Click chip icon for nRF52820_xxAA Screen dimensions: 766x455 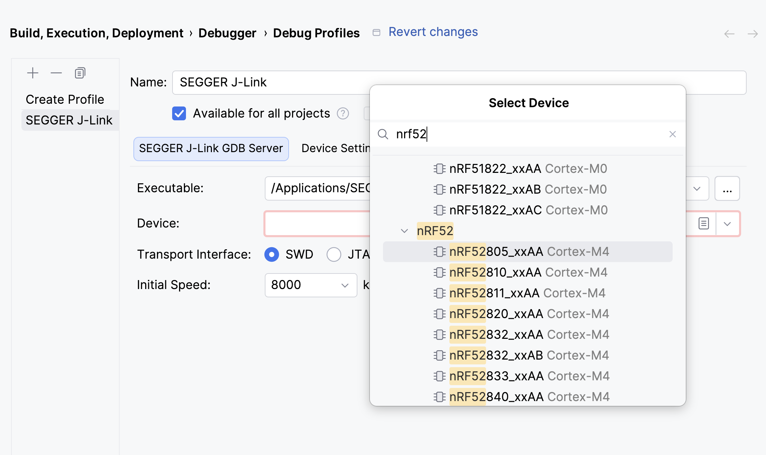pos(439,314)
